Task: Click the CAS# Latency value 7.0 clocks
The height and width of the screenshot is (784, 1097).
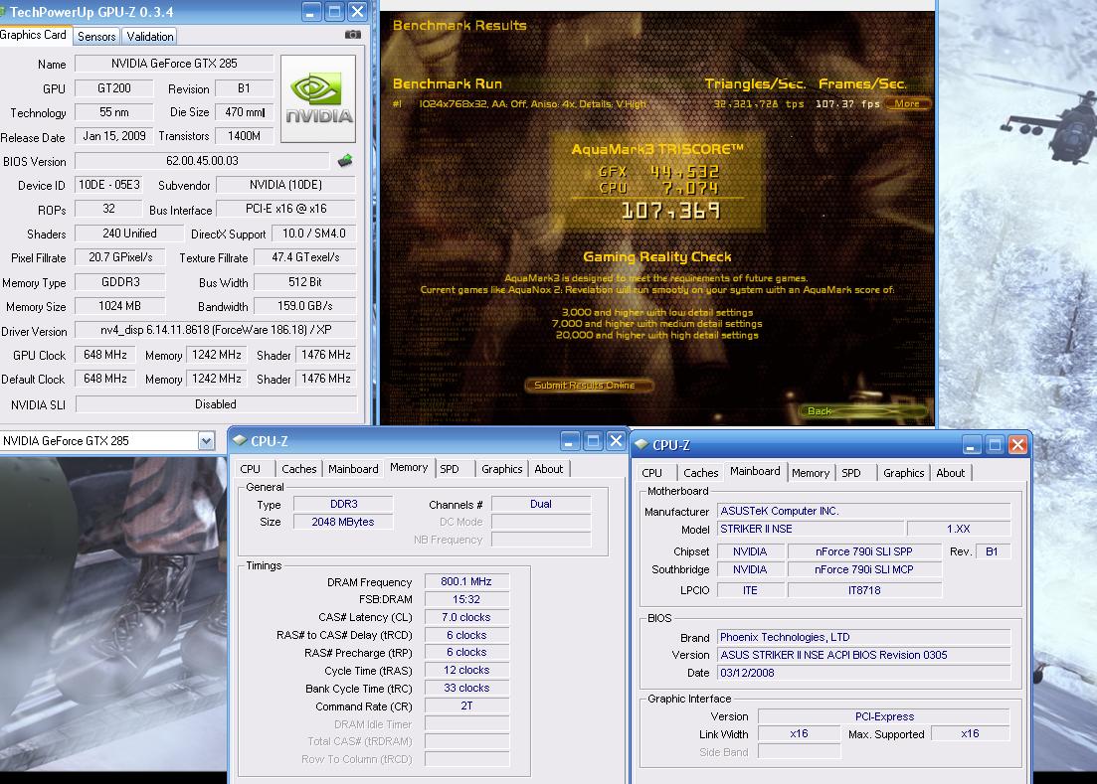Action: (x=466, y=617)
